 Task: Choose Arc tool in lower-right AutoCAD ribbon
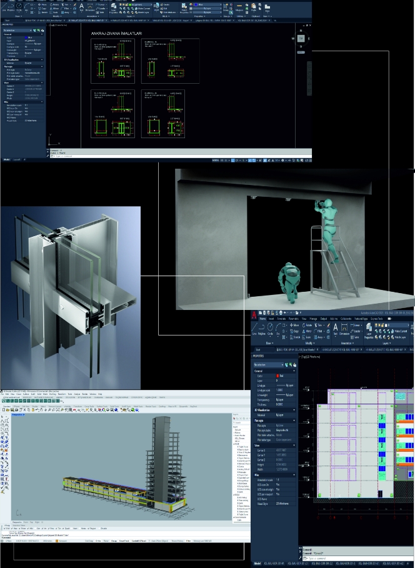coord(278,327)
